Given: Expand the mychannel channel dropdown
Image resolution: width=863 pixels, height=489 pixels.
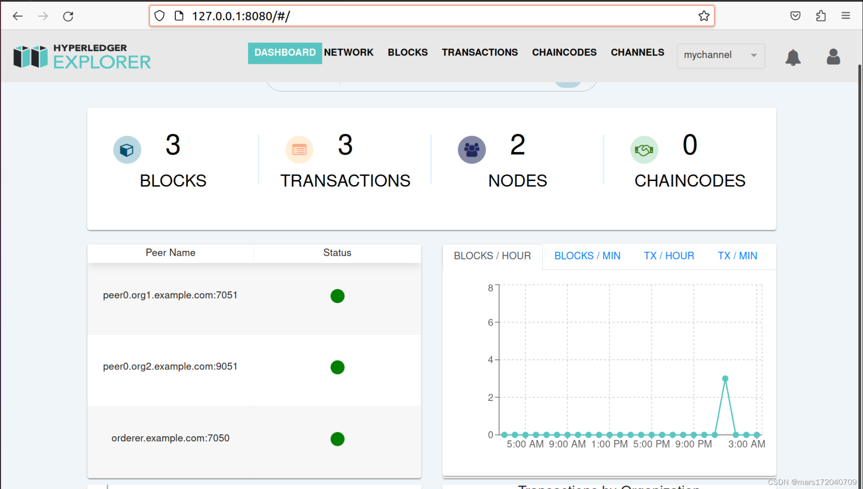Looking at the screenshot, I should (721, 56).
